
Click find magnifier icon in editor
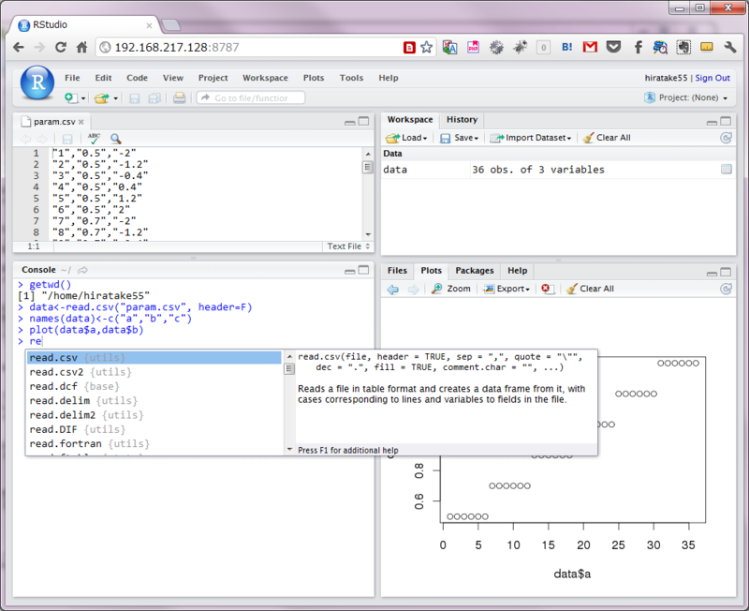(x=115, y=139)
